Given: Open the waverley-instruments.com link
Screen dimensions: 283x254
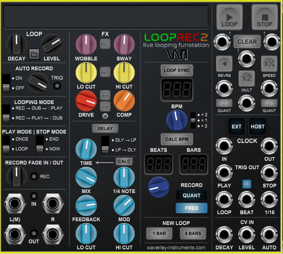Looking at the screenshot, I should pos(176,247).
